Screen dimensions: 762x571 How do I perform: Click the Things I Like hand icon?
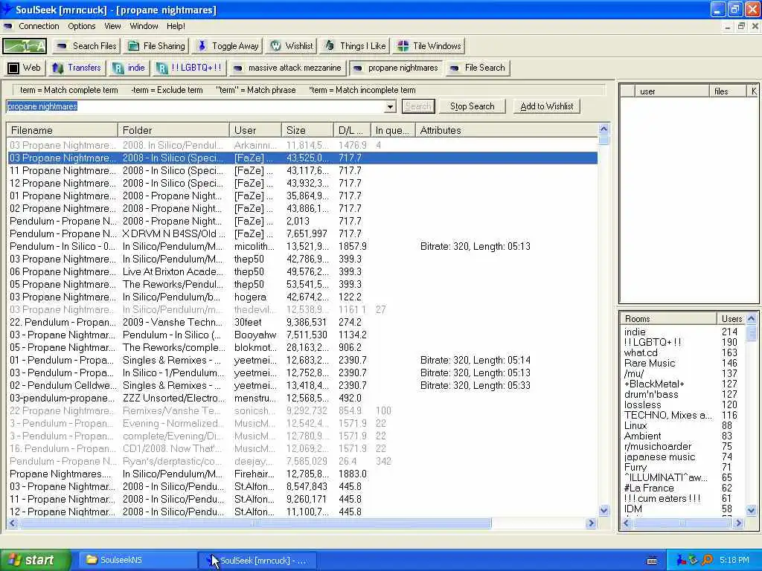pos(330,45)
